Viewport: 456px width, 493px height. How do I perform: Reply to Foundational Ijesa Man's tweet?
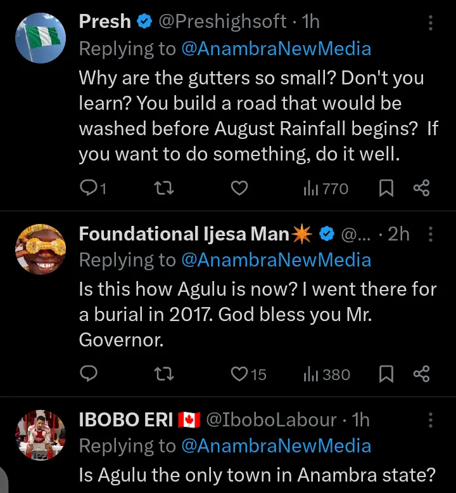pos(89,374)
